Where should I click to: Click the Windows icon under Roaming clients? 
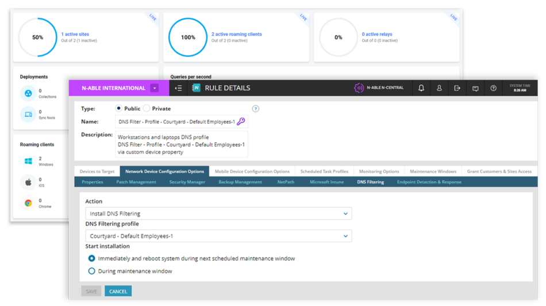28,161
